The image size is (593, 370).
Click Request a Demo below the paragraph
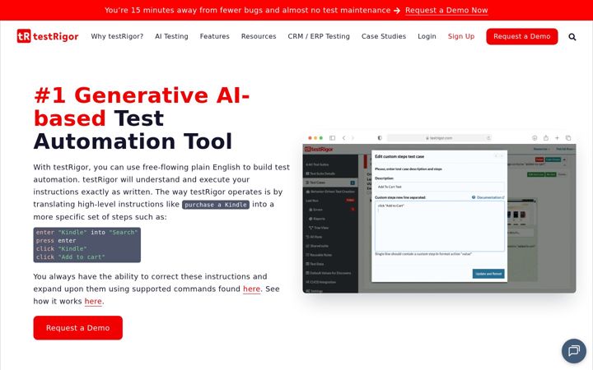click(x=78, y=328)
